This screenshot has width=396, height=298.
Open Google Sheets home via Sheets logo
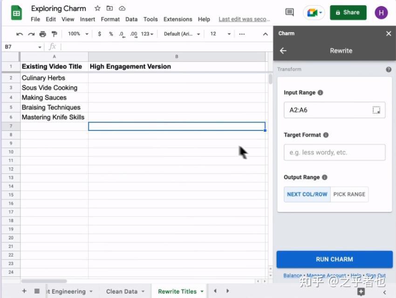coord(16,12)
